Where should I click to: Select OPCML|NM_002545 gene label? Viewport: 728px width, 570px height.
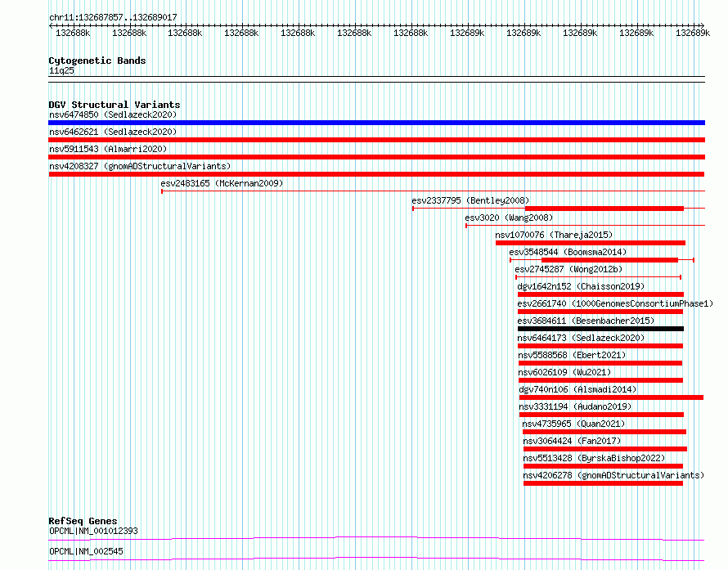coord(86,551)
